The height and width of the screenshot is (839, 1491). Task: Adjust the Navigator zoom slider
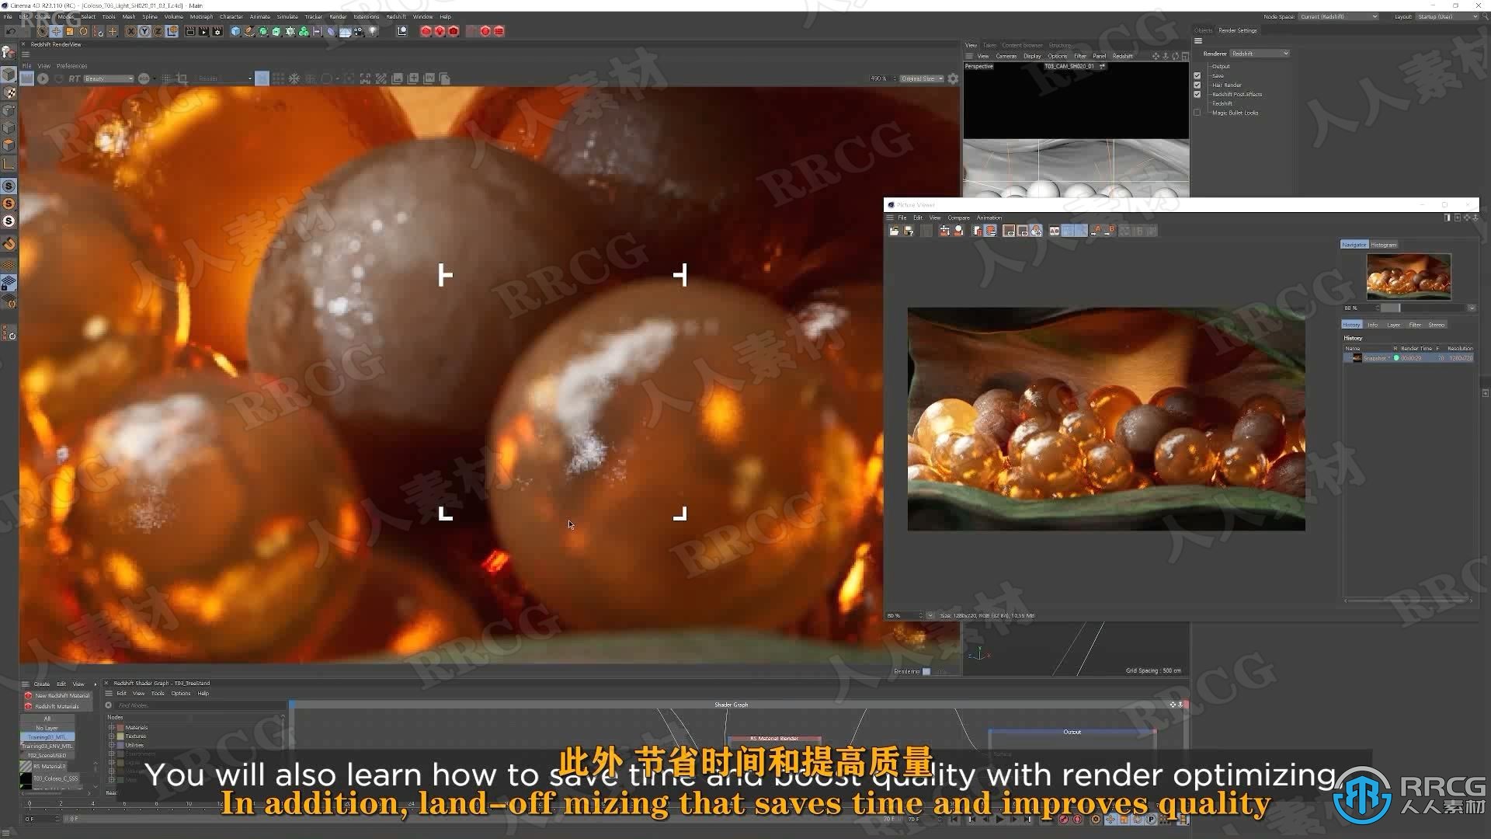tap(1423, 308)
